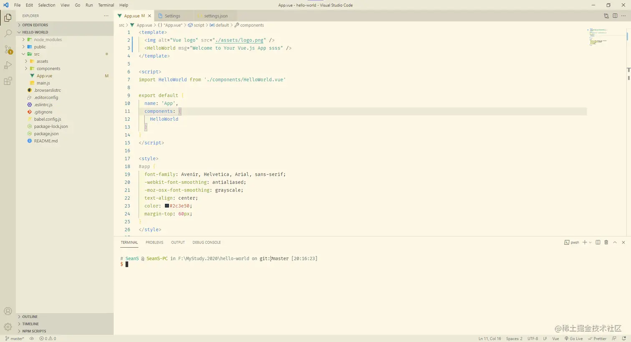Switch to the PROBLEMS panel tab
Image resolution: width=631 pixels, height=342 pixels.
(x=154, y=243)
